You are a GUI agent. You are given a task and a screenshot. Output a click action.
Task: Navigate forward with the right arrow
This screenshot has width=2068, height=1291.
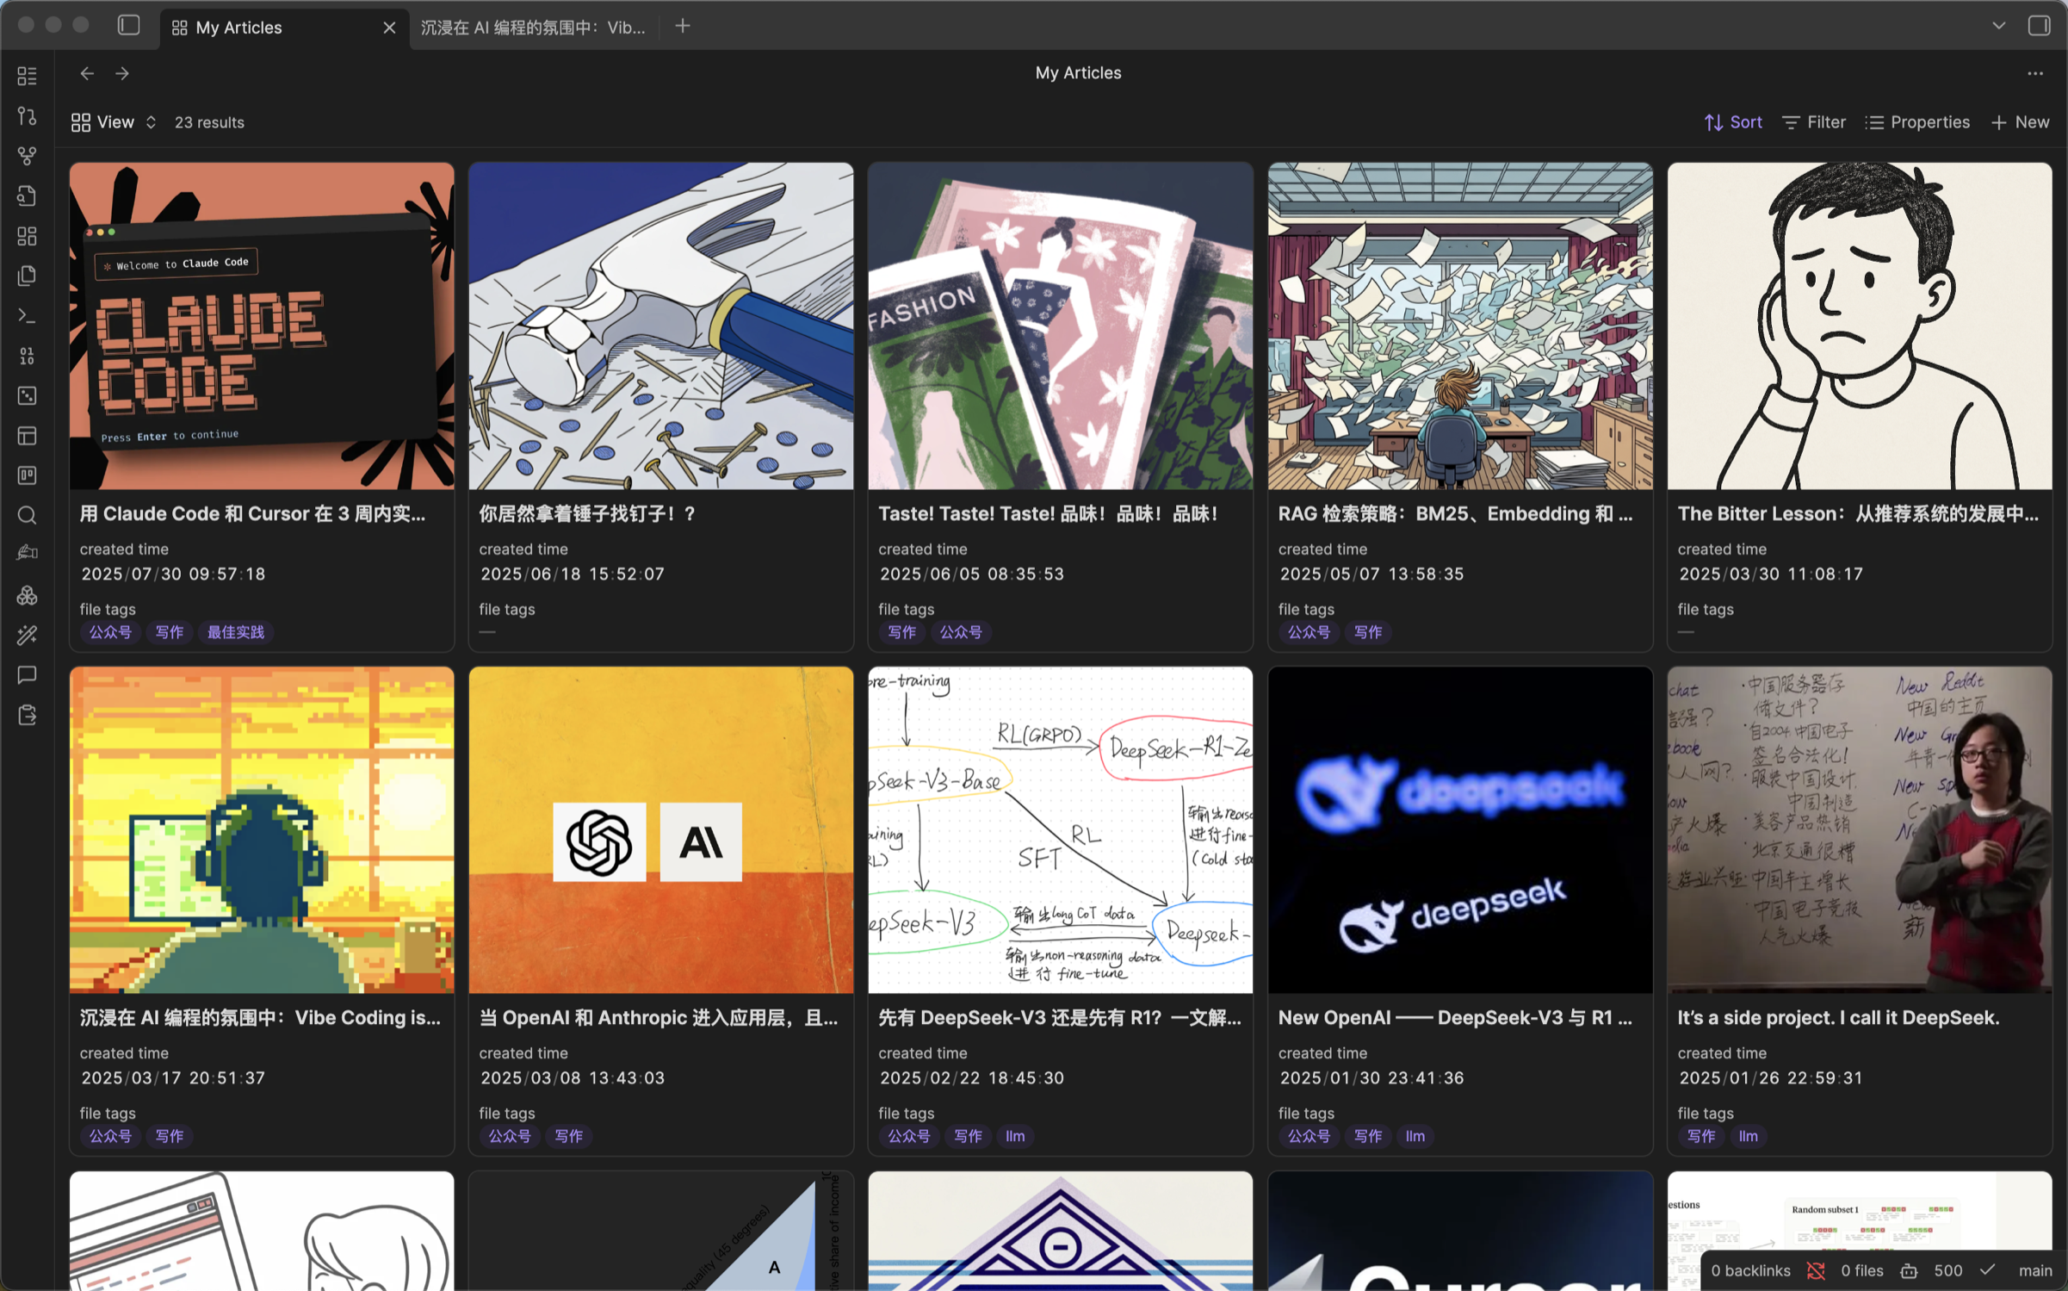(122, 73)
